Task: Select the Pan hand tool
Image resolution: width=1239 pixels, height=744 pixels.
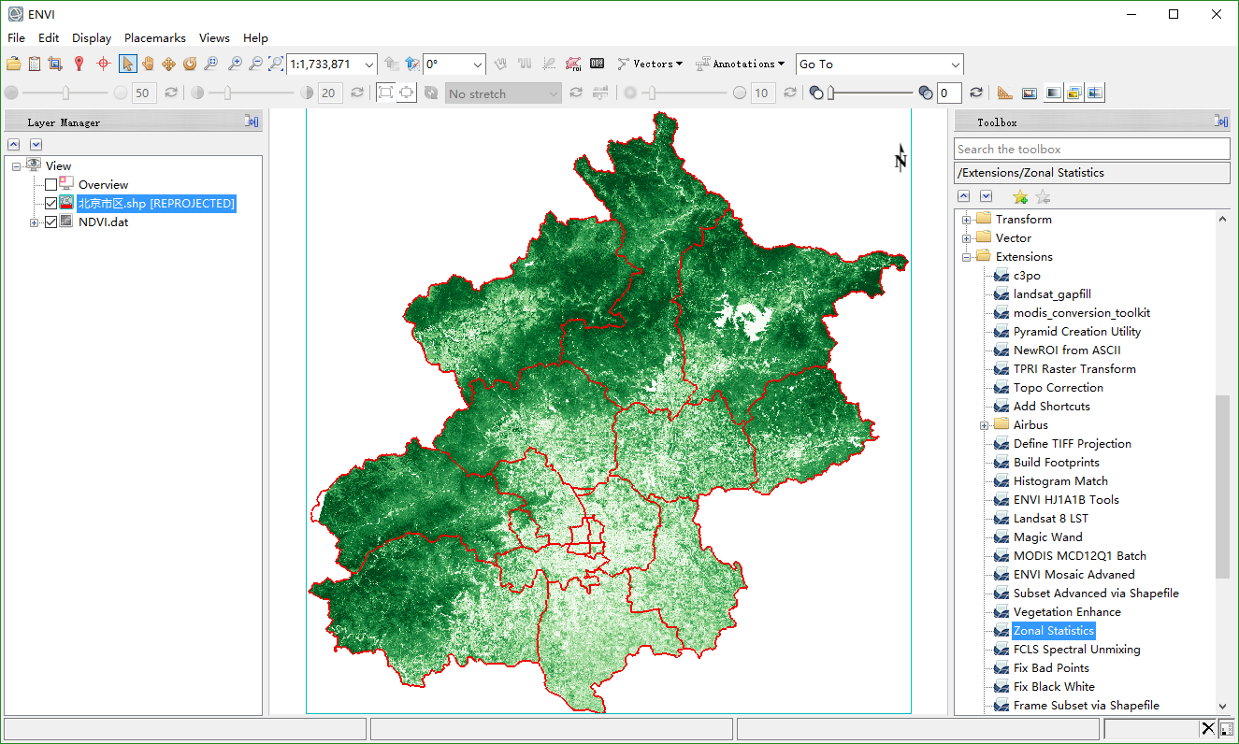Action: pyautogui.click(x=148, y=64)
